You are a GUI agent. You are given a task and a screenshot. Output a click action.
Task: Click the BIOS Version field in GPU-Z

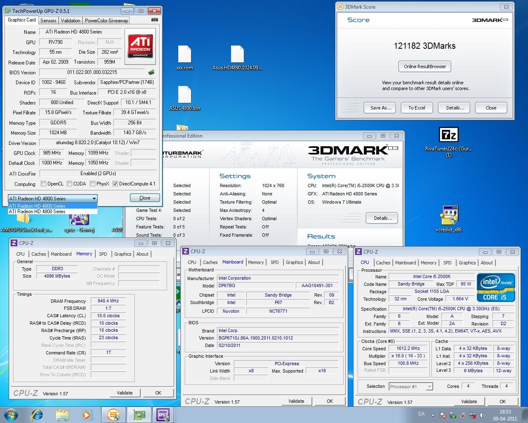coord(92,72)
